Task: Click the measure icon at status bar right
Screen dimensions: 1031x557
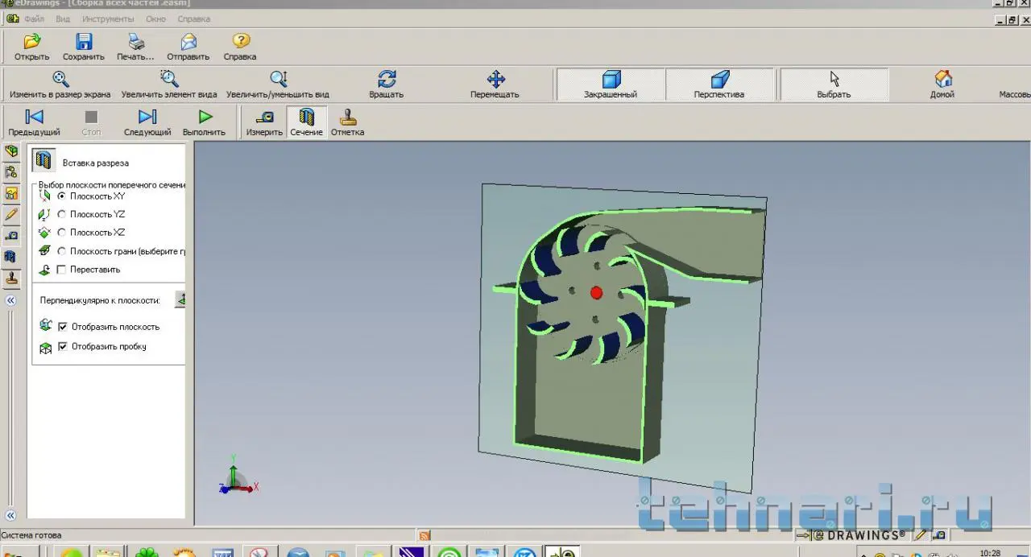Action: tap(939, 535)
